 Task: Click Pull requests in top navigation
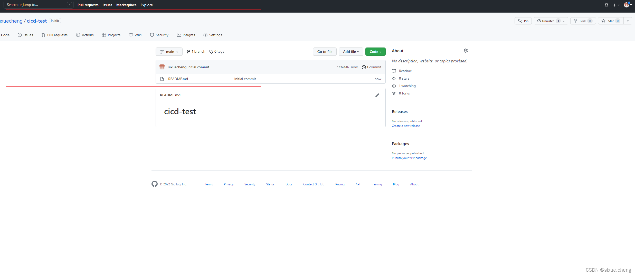(x=88, y=5)
